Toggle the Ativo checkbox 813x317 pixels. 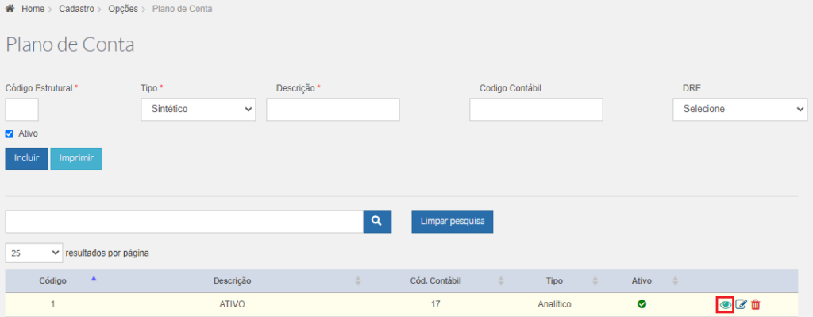tap(9, 133)
